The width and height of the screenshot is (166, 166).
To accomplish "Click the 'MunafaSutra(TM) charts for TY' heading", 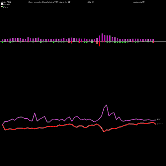I will tap(56, 2).
